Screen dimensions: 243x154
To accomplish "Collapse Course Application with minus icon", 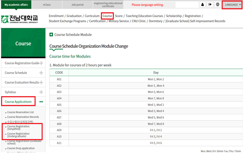I will (x=41, y=102).
